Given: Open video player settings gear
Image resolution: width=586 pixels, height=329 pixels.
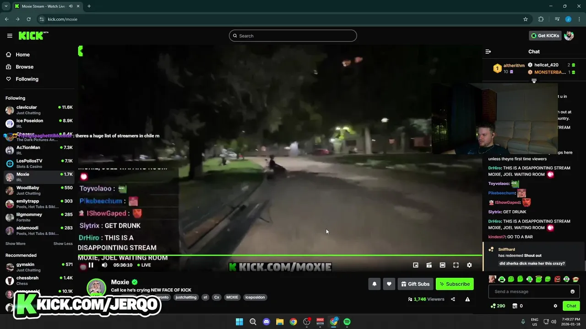Looking at the screenshot, I should point(469,265).
